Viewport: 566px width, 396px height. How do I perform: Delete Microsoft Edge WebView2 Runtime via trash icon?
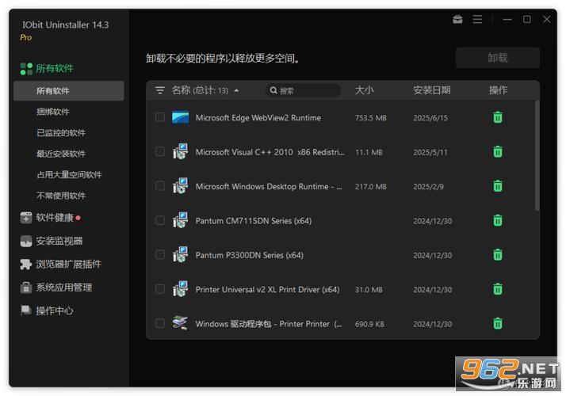tap(497, 117)
